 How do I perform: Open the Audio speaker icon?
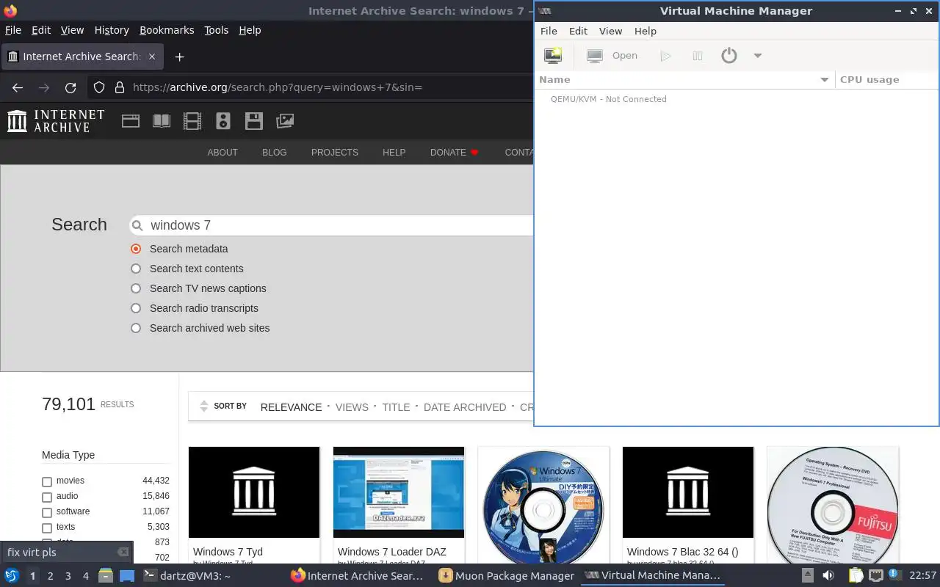point(223,121)
